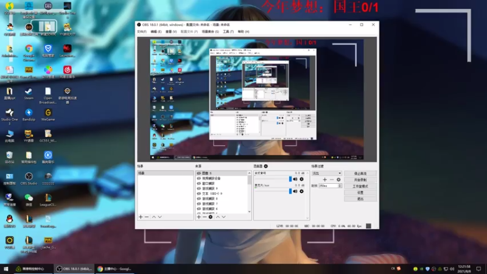Screen dimensions: 487x274
Task: Open the 网易云音乐 desktop icon
Action: (67, 72)
